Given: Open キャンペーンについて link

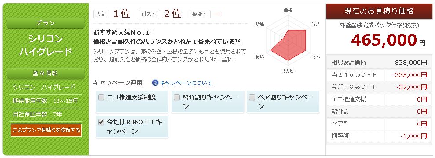Looking at the screenshot, I should tap(186, 83).
